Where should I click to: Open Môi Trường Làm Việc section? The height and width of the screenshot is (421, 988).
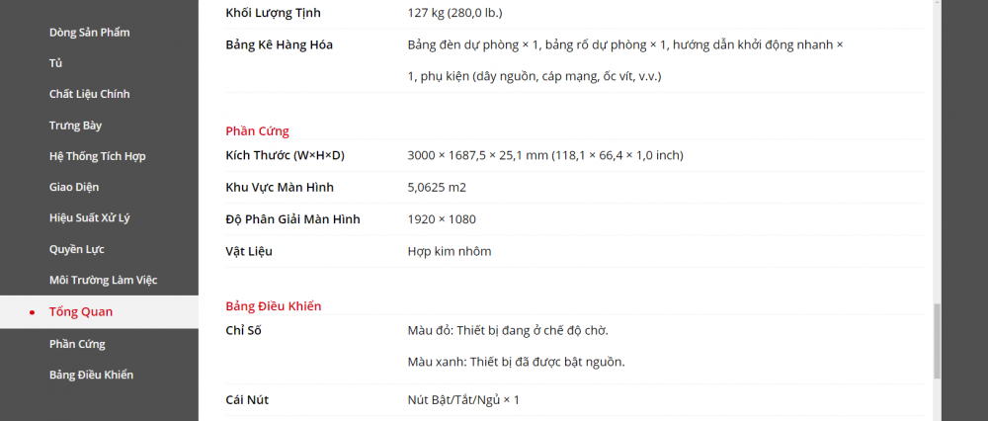click(x=103, y=280)
